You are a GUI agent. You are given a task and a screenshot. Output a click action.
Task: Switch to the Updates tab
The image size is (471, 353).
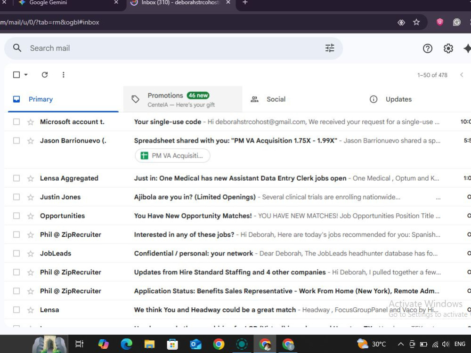[416, 99]
